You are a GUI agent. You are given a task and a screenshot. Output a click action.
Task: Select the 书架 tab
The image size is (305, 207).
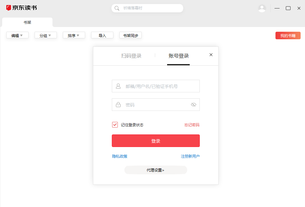click(x=27, y=23)
